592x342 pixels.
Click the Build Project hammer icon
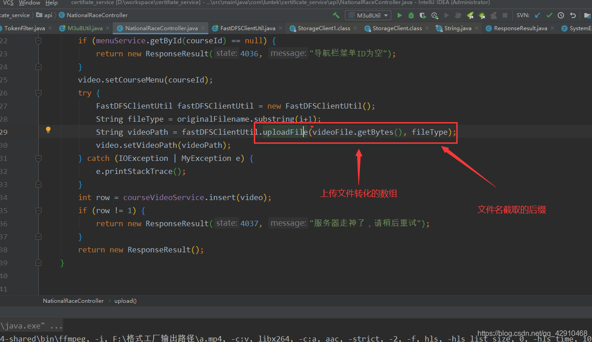pyautogui.click(x=336, y=15)
